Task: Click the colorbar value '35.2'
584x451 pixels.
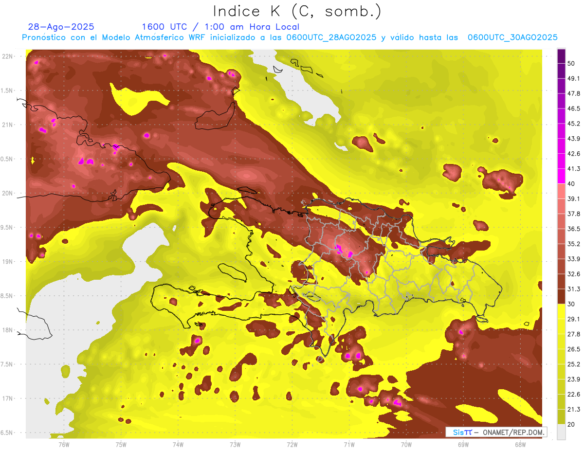Action: (x=573, y=244)
